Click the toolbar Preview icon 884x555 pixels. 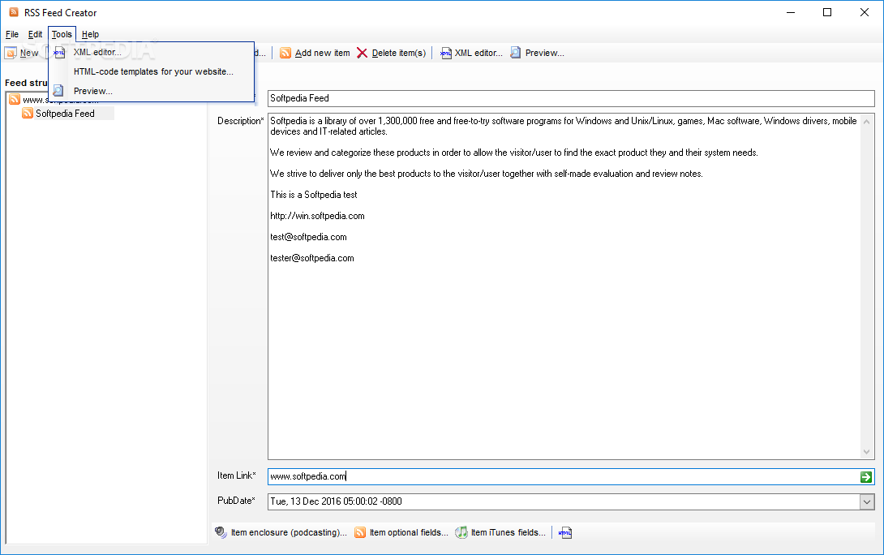515,53
